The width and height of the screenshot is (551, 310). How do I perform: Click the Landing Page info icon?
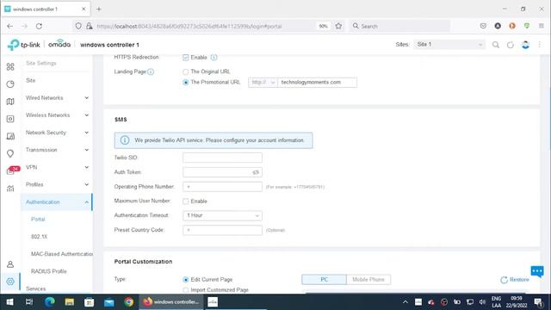click(x=151, y=71)
